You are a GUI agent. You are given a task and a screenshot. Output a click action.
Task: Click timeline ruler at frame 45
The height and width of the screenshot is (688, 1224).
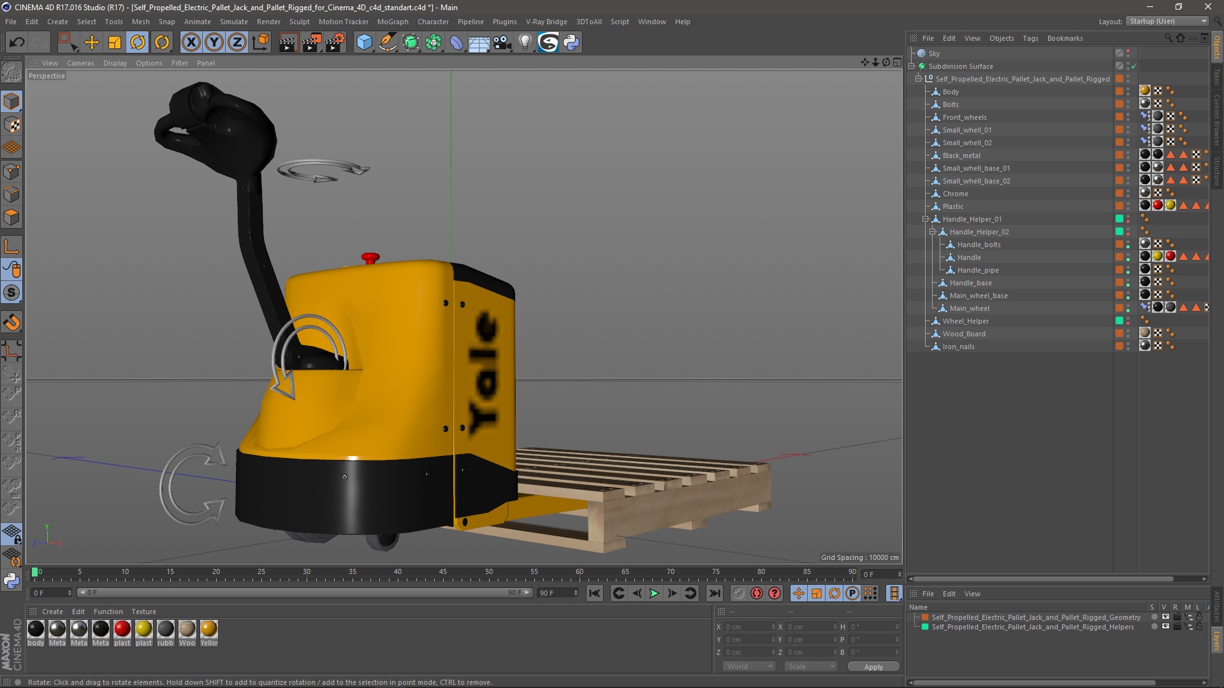443,572
